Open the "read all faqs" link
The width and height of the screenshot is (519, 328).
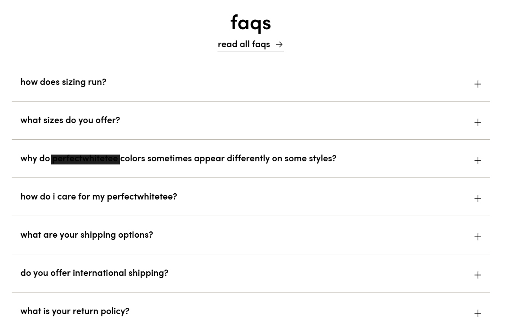pyautogui.click(x=244, y=44)
